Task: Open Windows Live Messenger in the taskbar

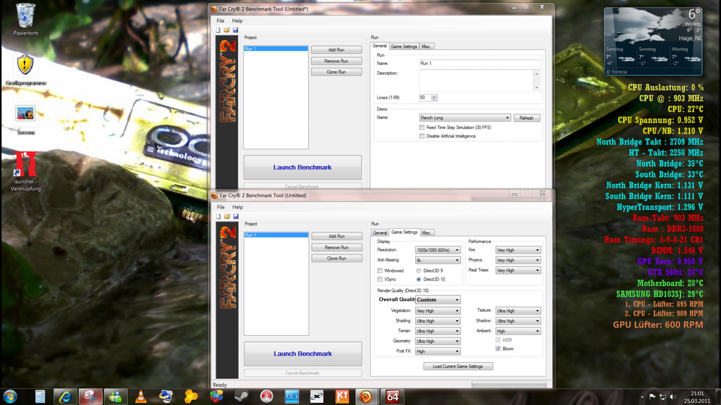Action: (x=116, y=397)
